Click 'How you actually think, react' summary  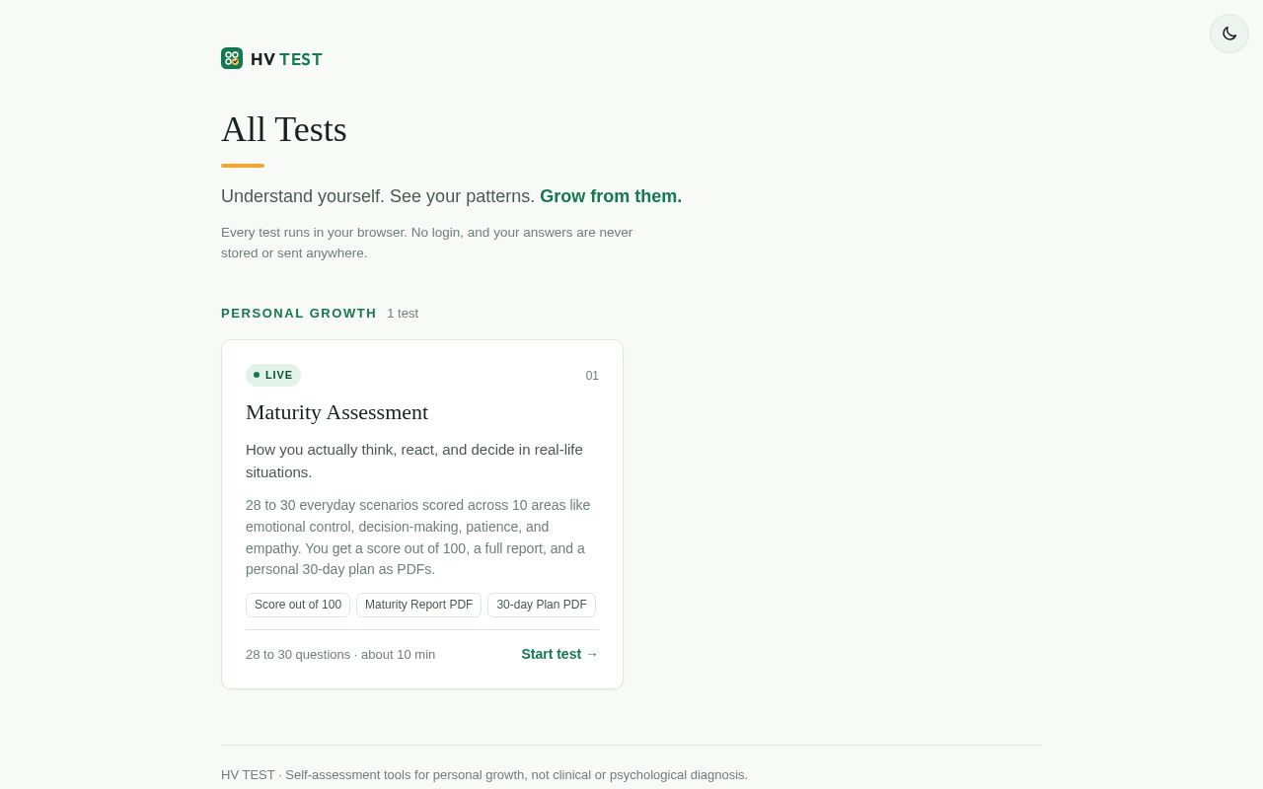[x=414, y=461]
